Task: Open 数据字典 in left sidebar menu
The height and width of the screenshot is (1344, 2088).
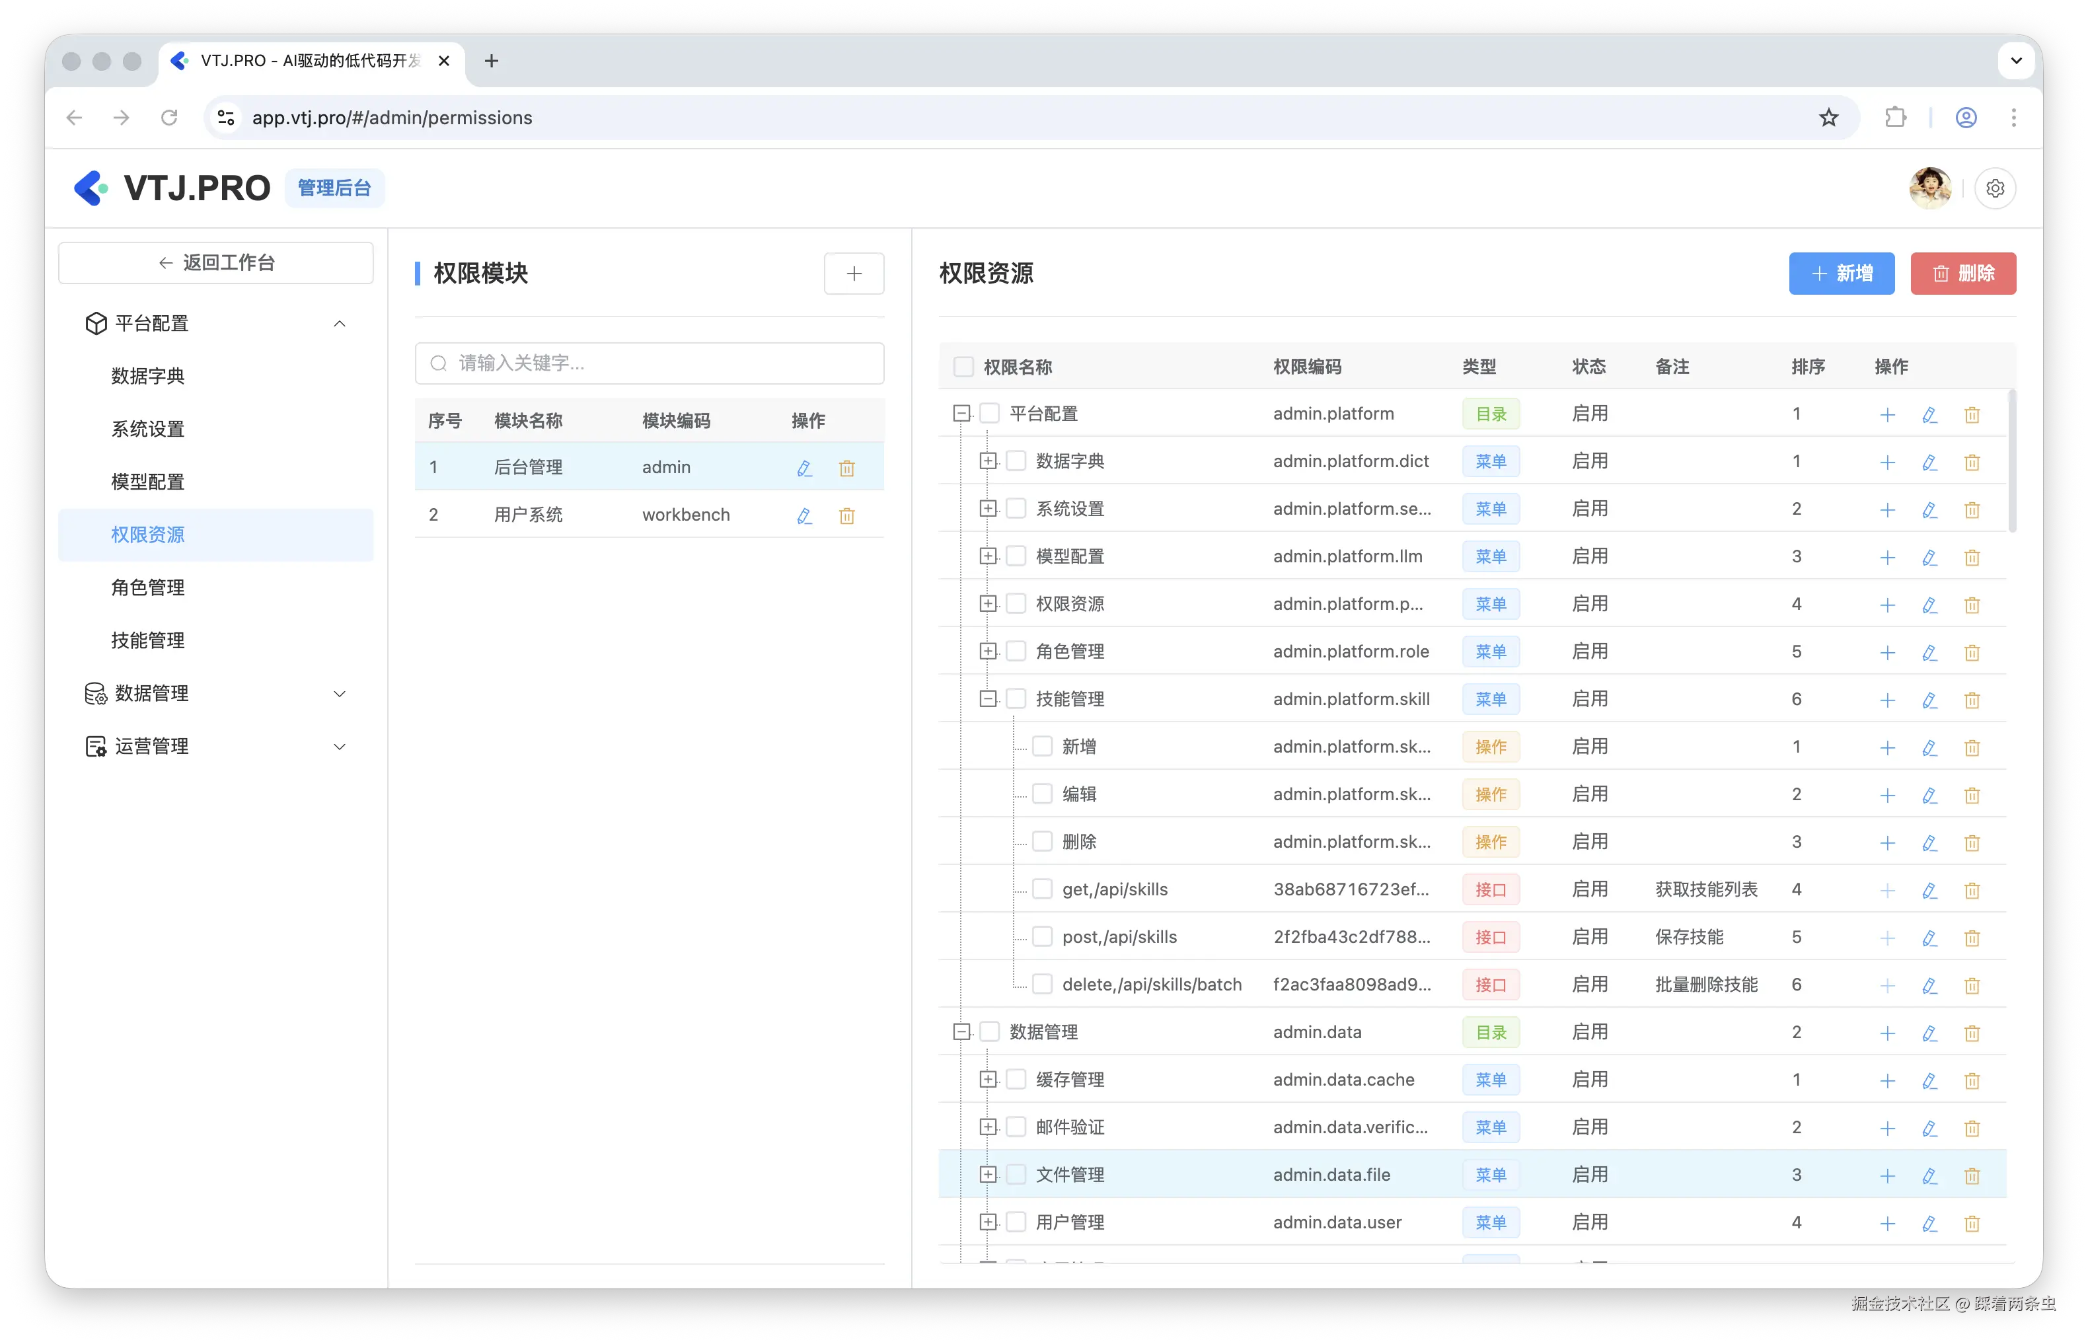Action: tap(147, 376)
